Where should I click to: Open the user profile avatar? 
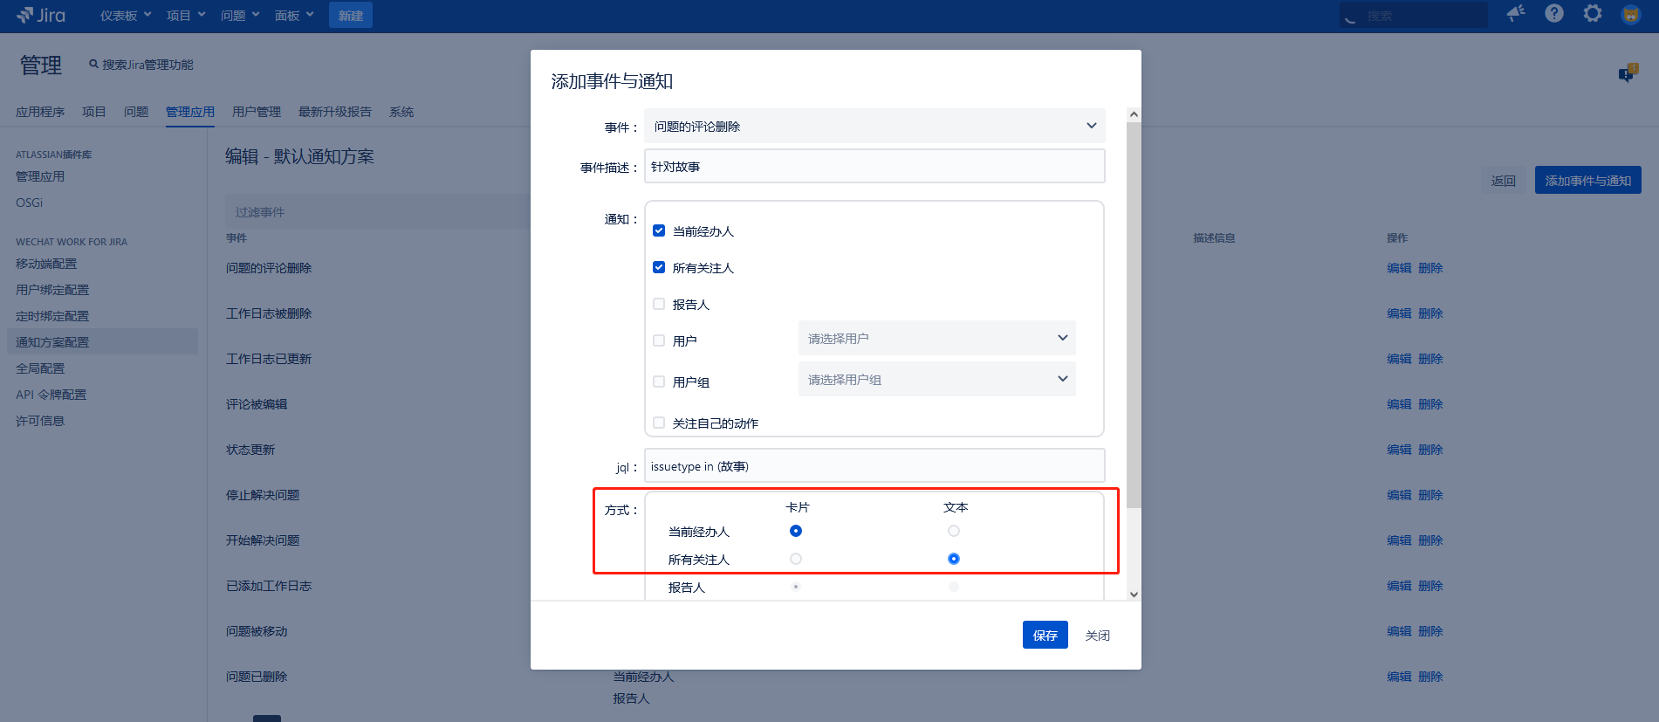coord(1630,14)
